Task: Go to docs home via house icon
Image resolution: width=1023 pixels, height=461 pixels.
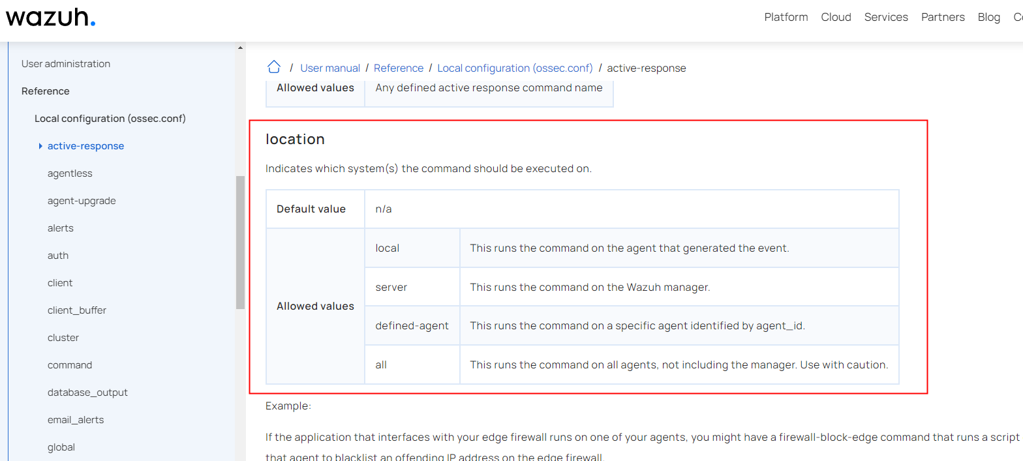Action: pyautogui.click(x=274, y=67)
